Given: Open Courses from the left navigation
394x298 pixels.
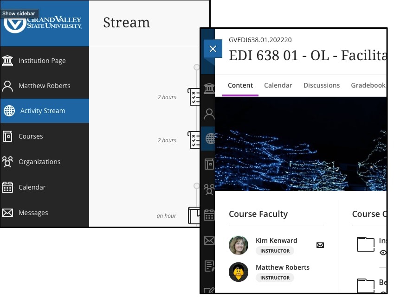Looking at the screenshot, I should [x=31, y=136].
